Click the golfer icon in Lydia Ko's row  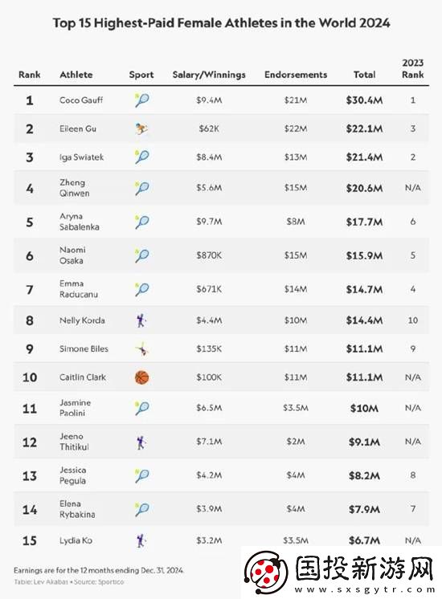[141, 540]
